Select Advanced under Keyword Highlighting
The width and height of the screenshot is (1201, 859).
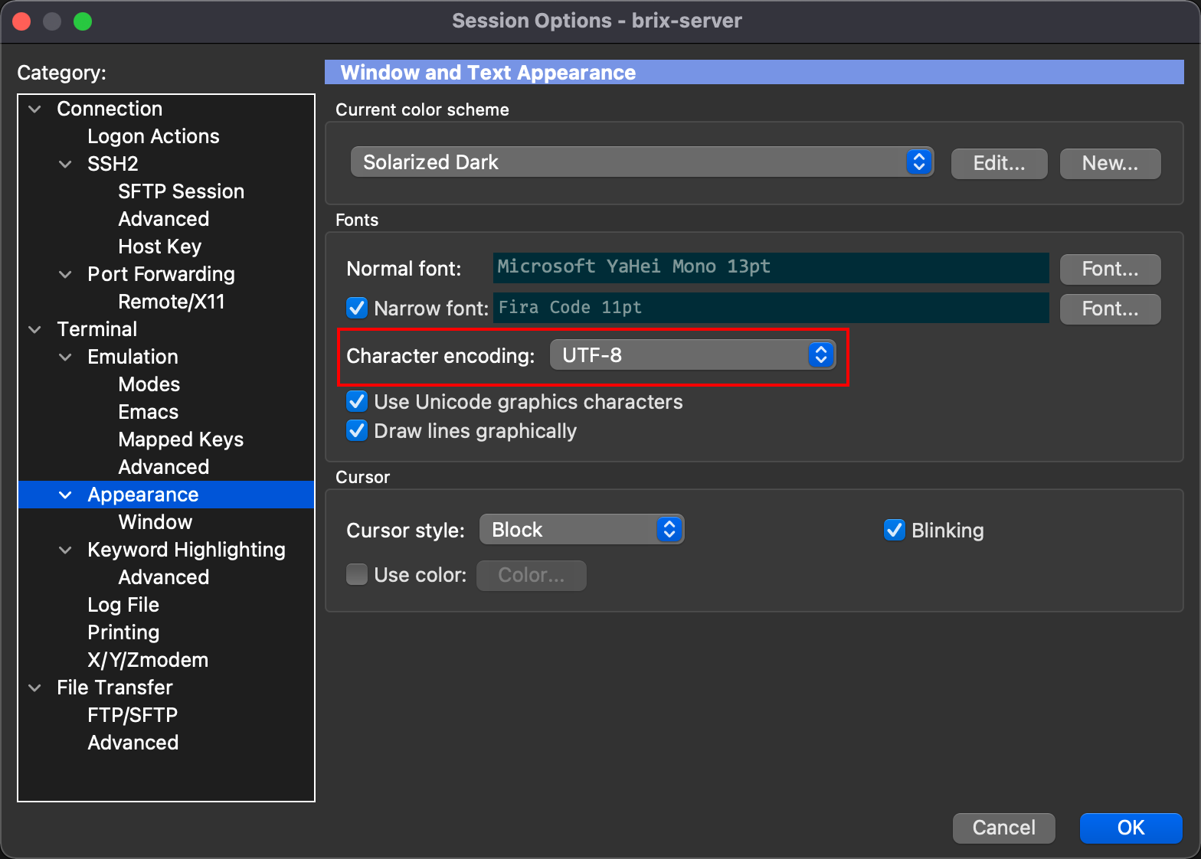(163, 577)
